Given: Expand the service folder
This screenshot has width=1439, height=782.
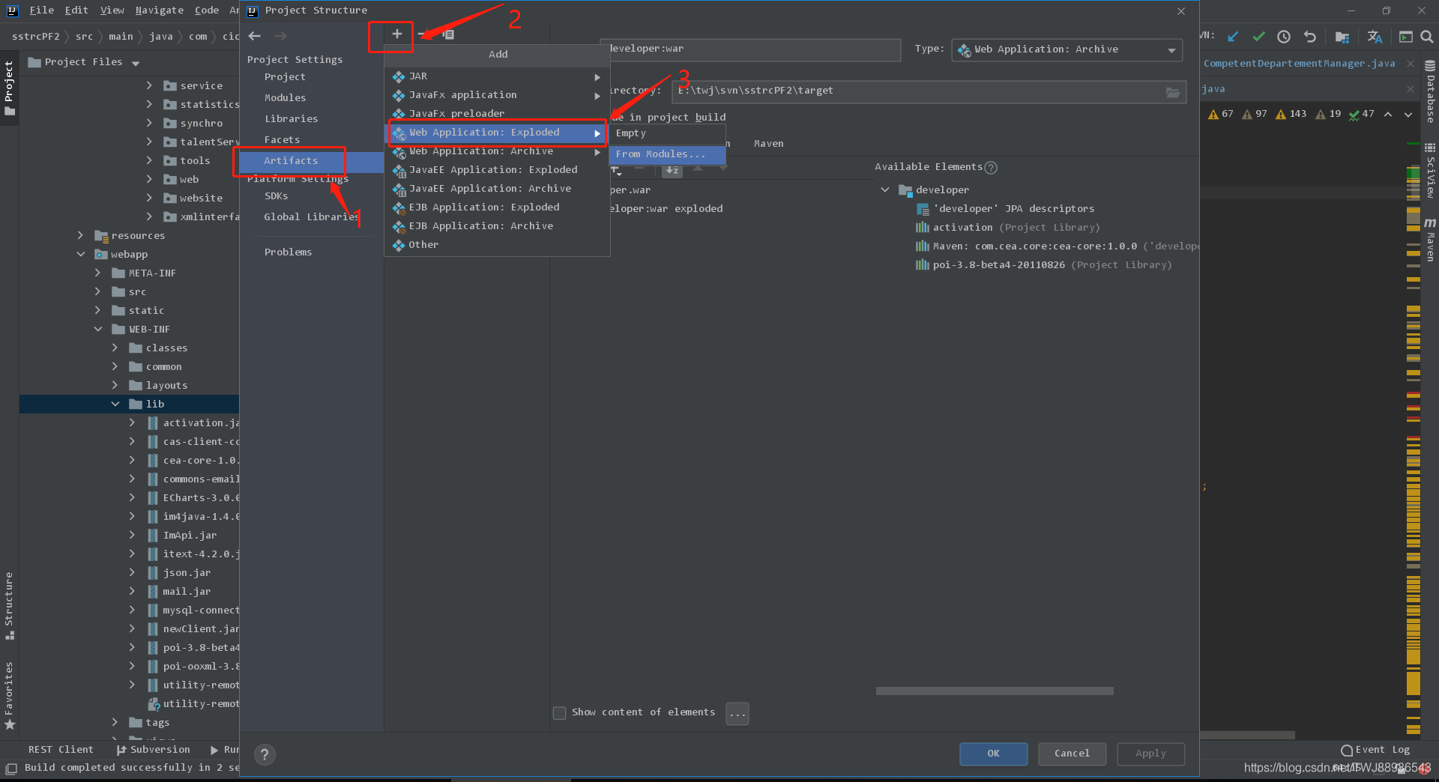Looking at the screenshot, I should click(149, 85).
